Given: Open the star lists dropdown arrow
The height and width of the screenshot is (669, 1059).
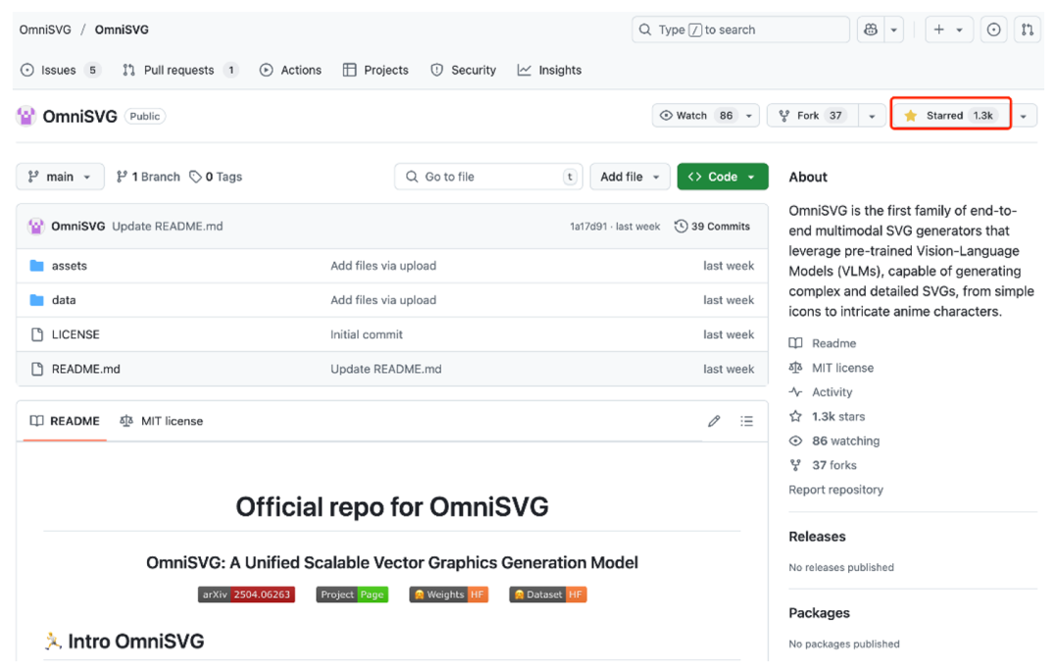Looking at the screenshot, I should pos(1023,116).
